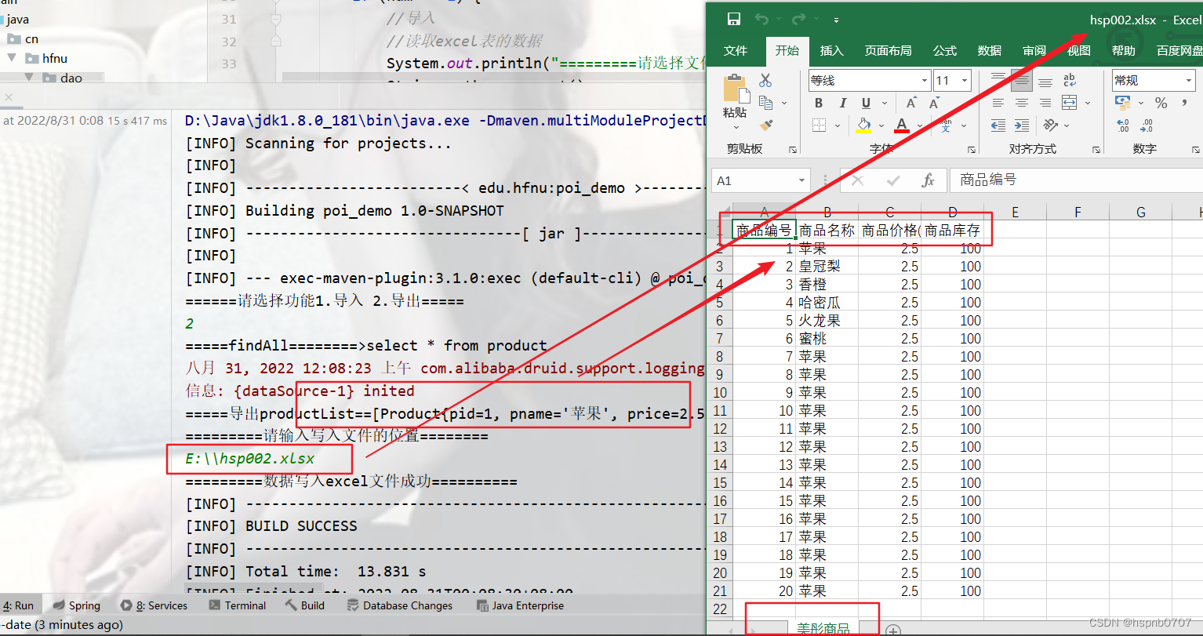Apply Percent style button
The height and width of the screenshot is (636, 1203).
1161,103
